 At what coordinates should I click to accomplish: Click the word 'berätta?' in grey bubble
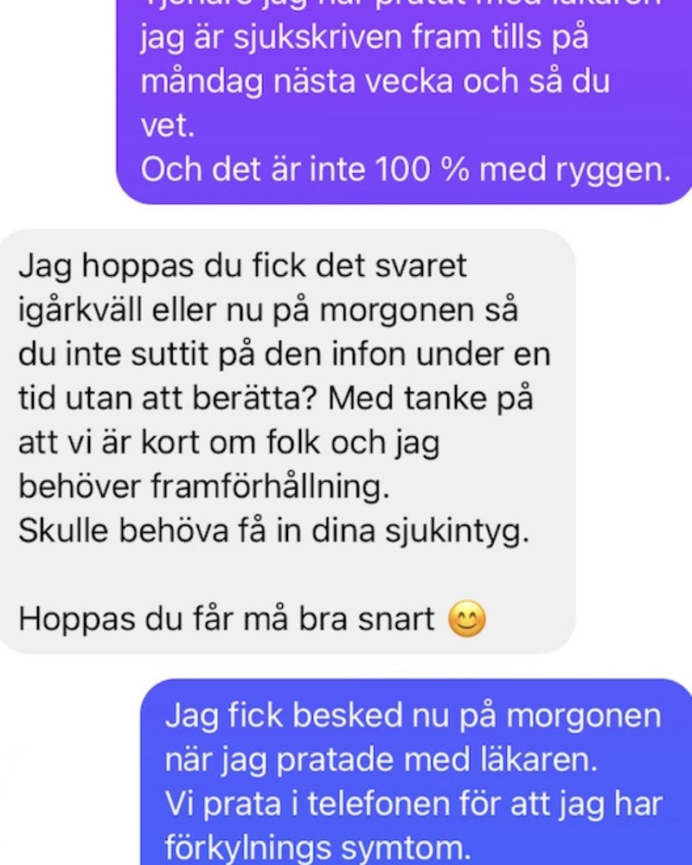pyautogui.click(x=253, y=398)
